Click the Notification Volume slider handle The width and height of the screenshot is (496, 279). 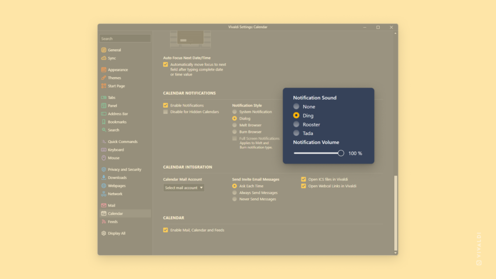341,153
